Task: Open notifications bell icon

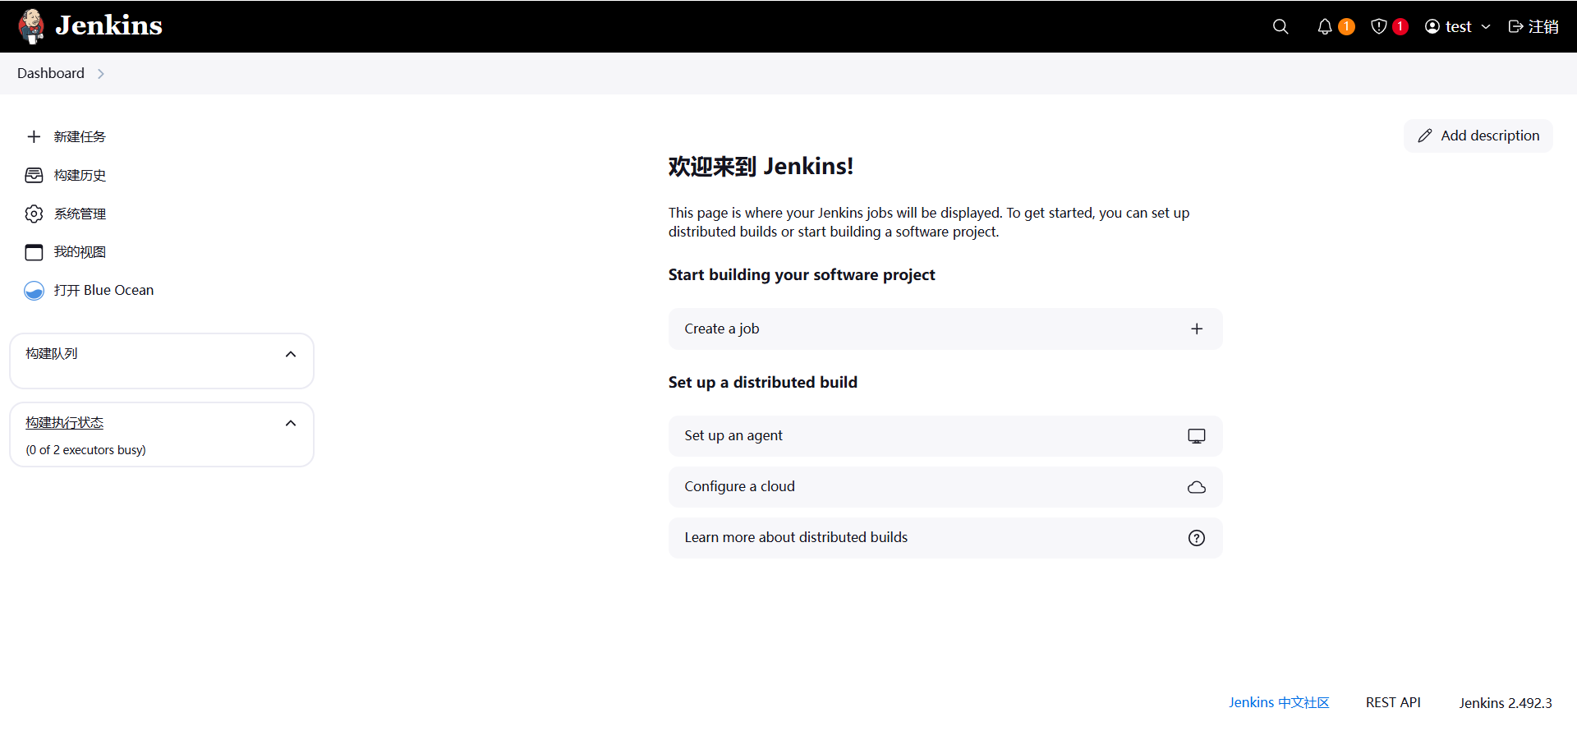Action: (x=1325, y=26)
